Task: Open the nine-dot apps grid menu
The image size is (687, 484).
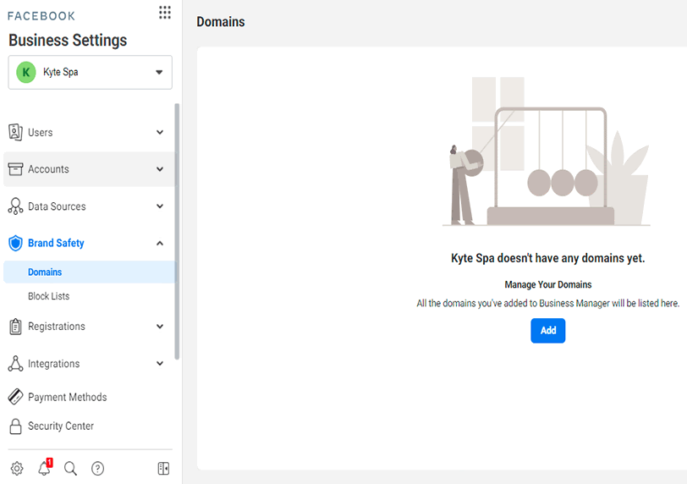Action: [165, 12]
